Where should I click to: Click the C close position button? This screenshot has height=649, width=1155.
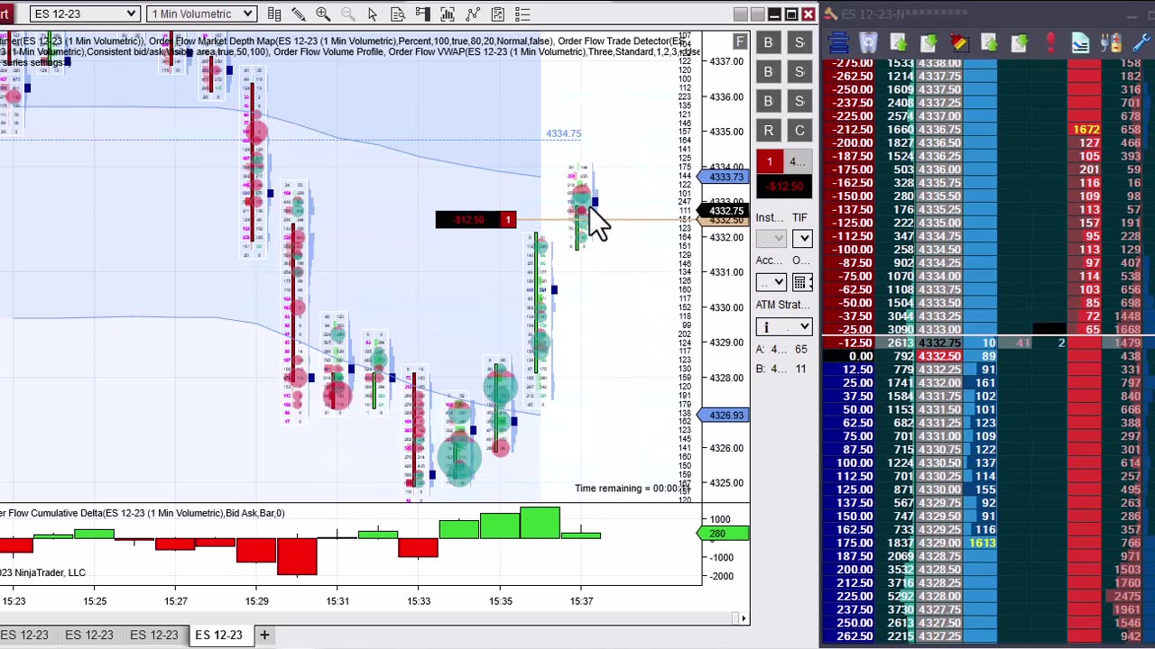pos(799,131)
